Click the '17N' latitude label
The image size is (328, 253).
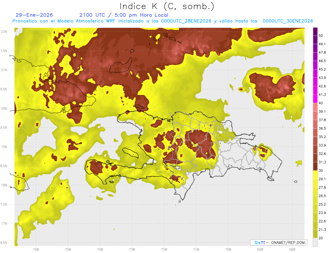click(5, 224)
